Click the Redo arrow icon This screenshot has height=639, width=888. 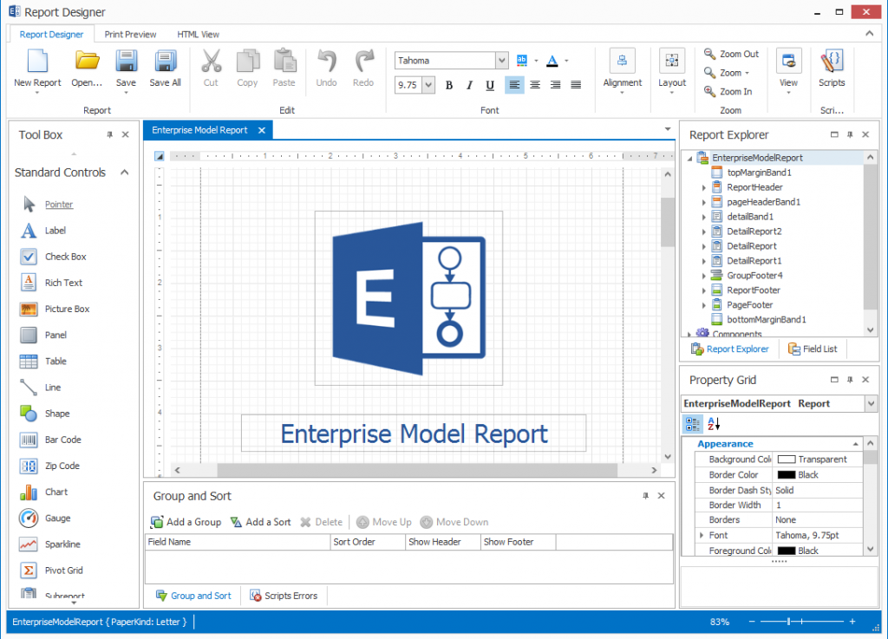[363, 62]
